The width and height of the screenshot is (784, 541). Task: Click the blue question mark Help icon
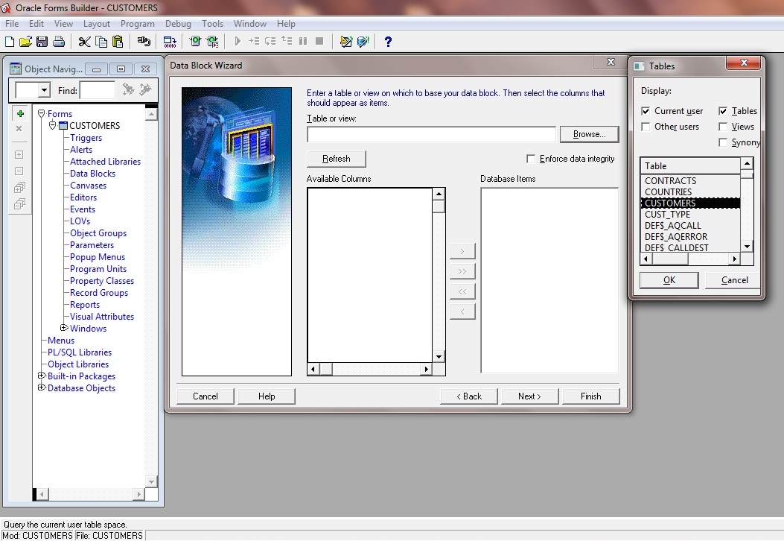pyautogui.click(x=388, y=42)
